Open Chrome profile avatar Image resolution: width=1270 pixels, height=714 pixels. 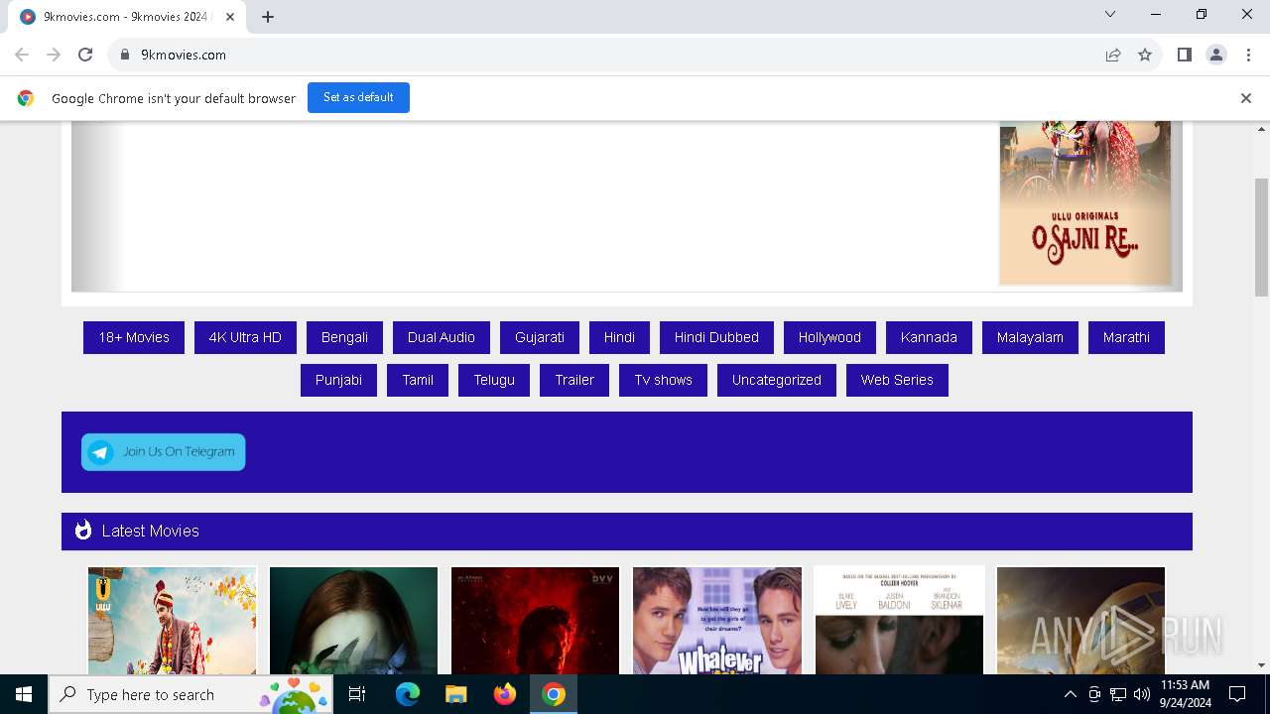[x=1216, y=55]
